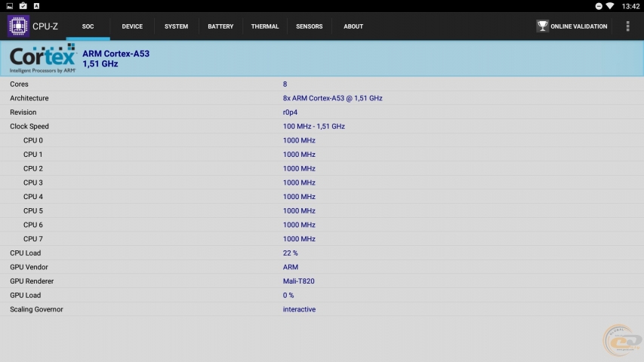Viewport: 644px width, 362px height.
Task: Click the CPU-Z app logo icon
Action: [18, 26]
